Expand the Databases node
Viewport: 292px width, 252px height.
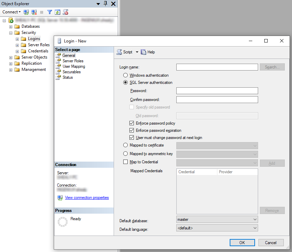click(11, 27)
